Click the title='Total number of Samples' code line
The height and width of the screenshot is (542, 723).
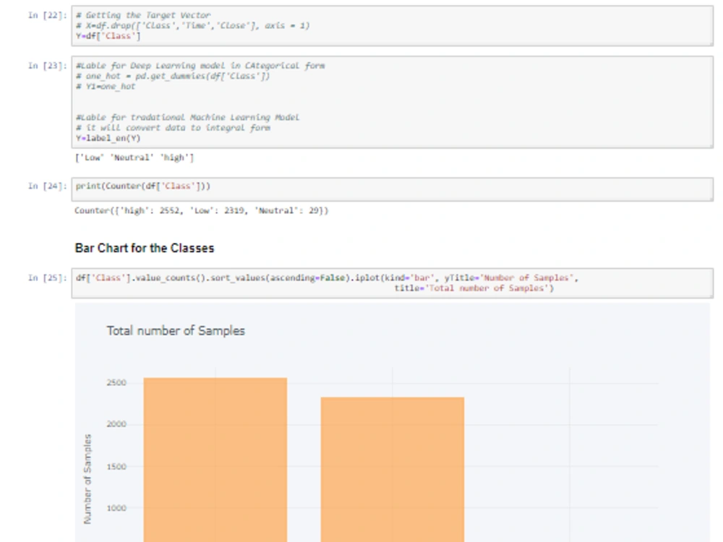(x=474, y=288)
